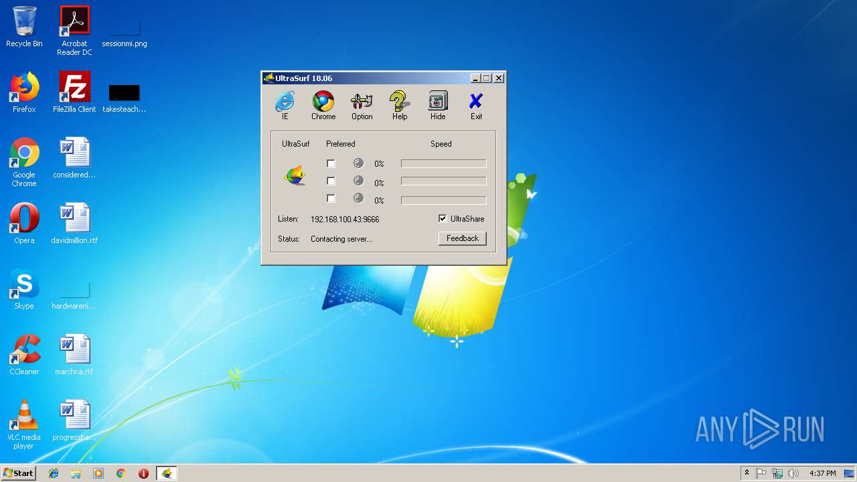Click the second server speed bar
The height and width of the screenshot is (482, 857).
[x=443, y=181]
